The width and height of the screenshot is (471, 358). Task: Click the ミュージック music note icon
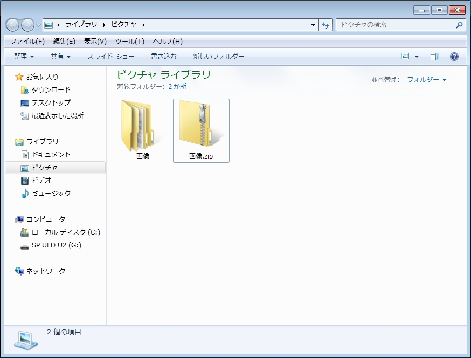(x=25, y=194)
